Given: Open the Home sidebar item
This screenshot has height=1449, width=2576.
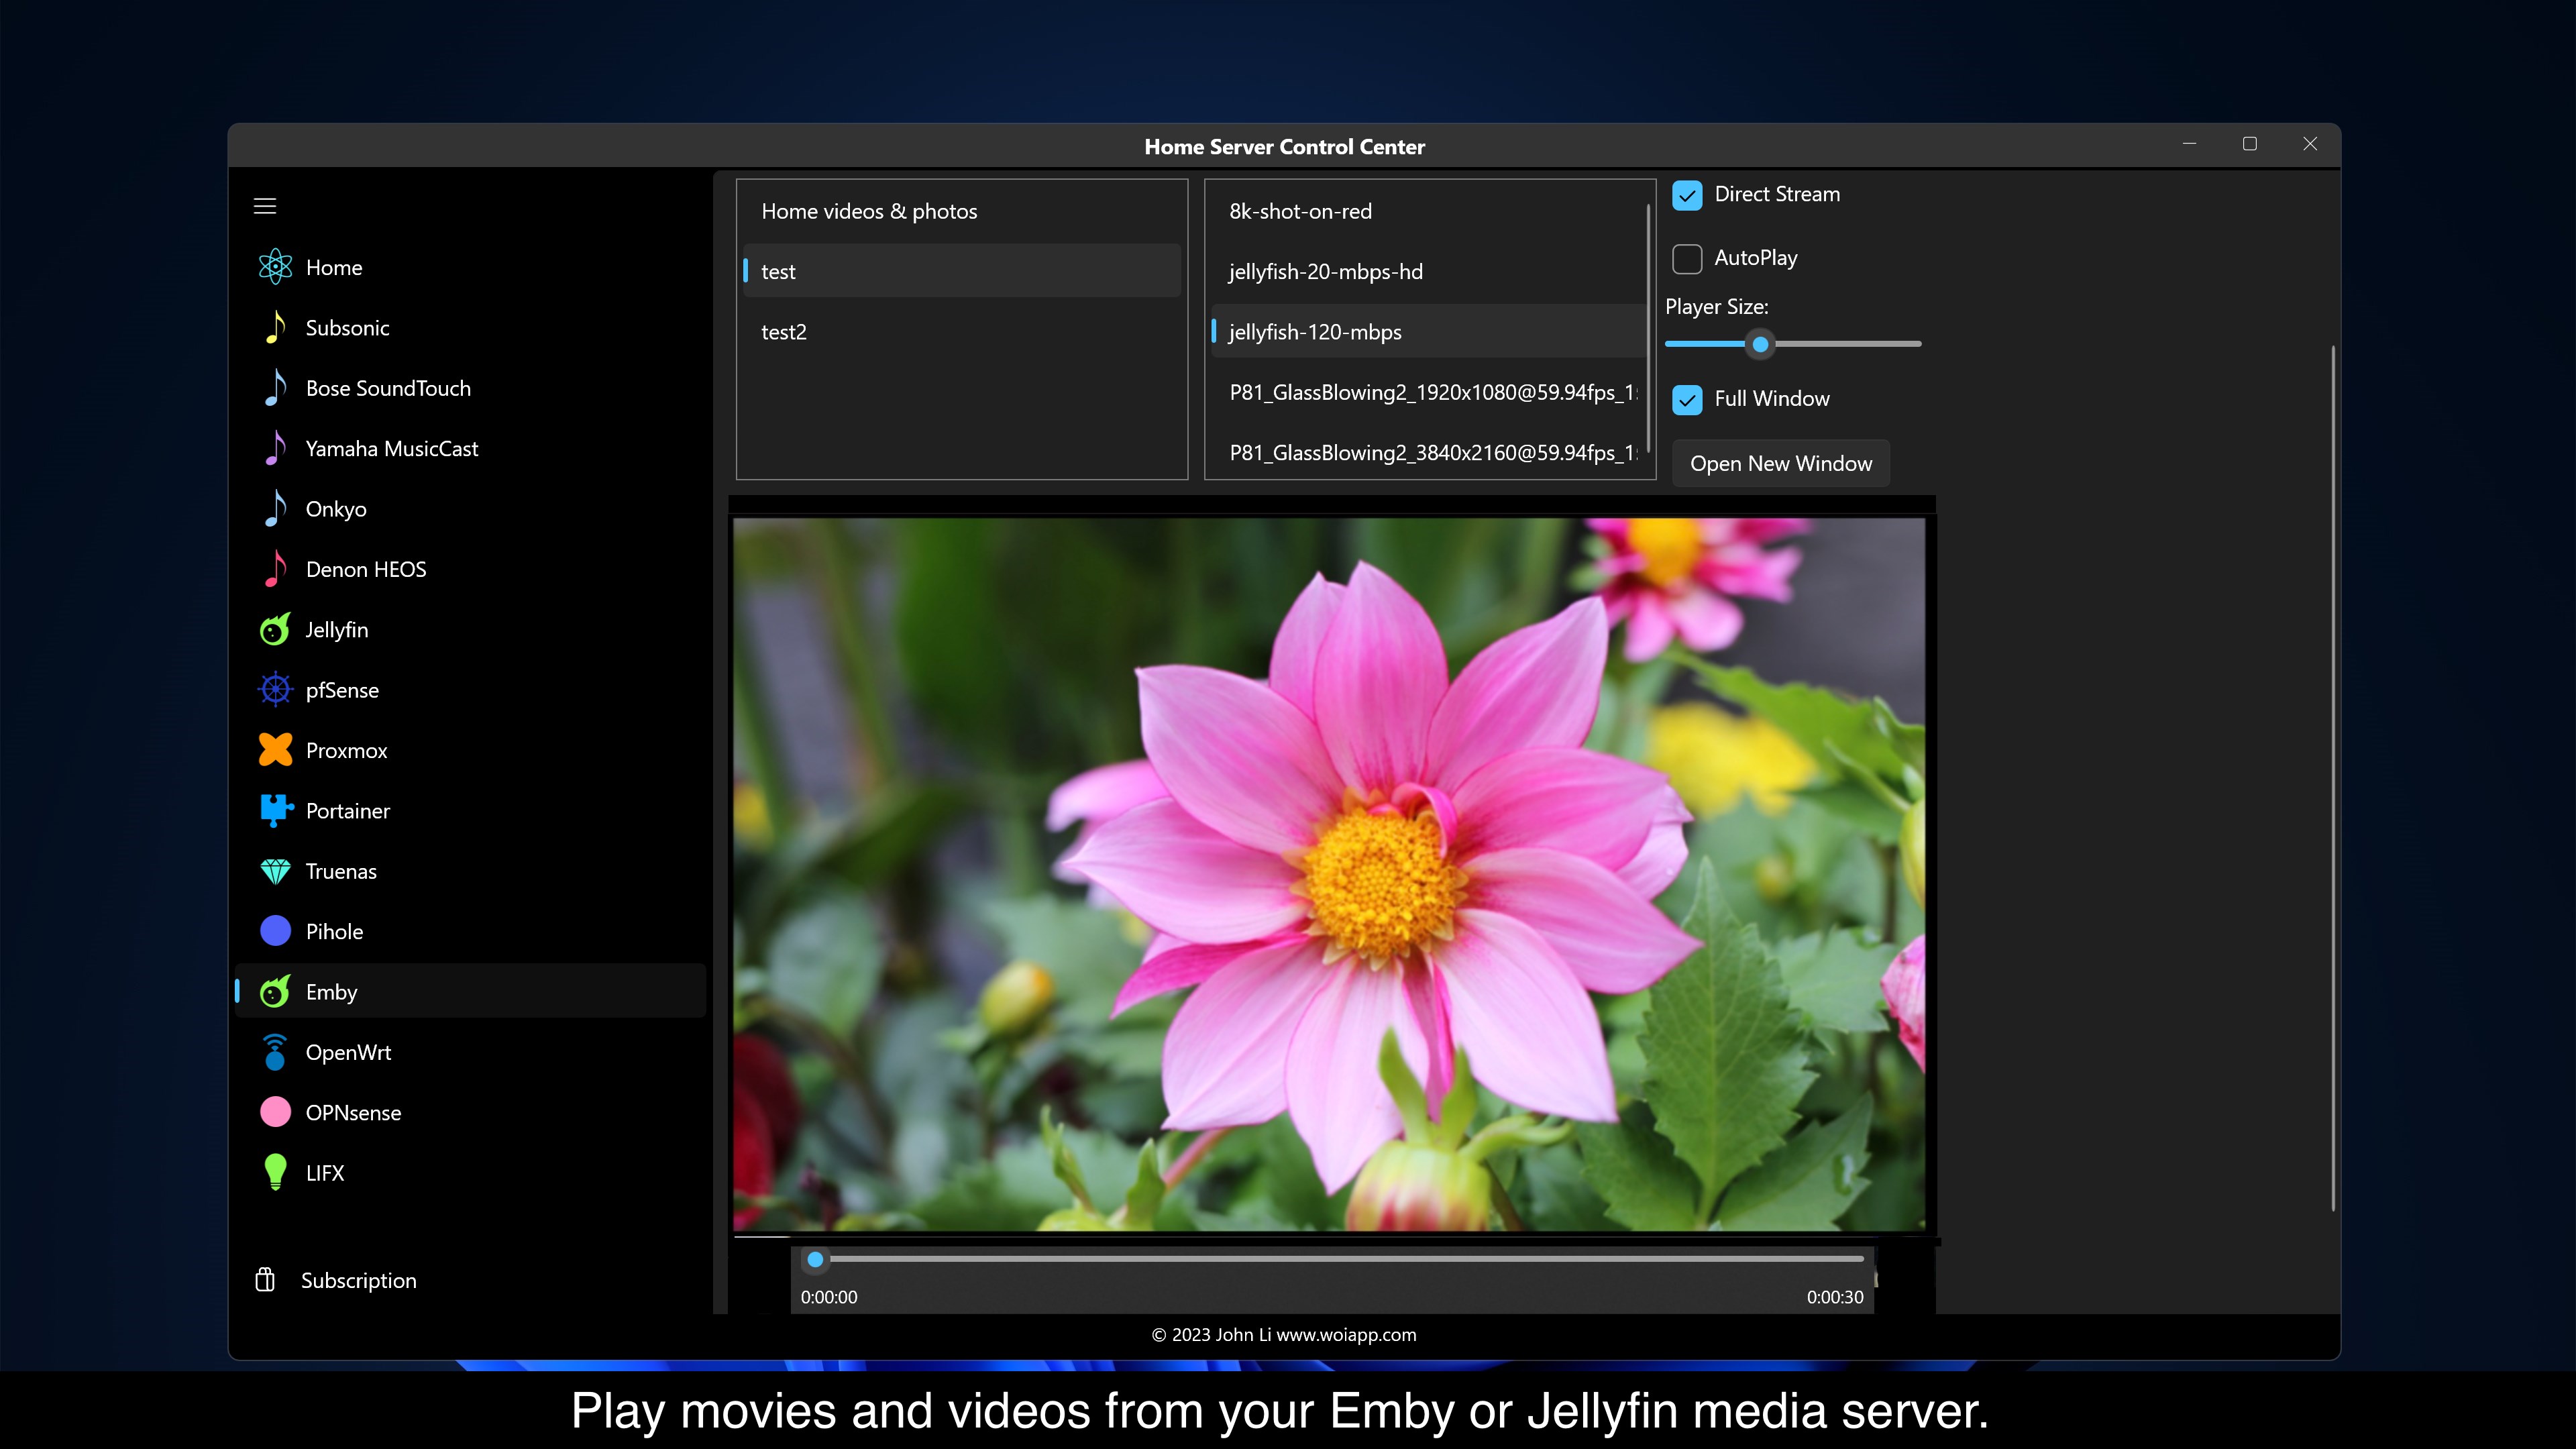Looking at the screenshot, I should tap(334, 267).
